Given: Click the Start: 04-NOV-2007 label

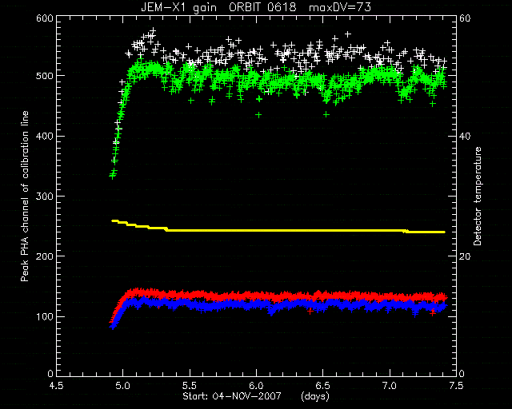Looking at the screenshot, I should click(x=232, y=396).
